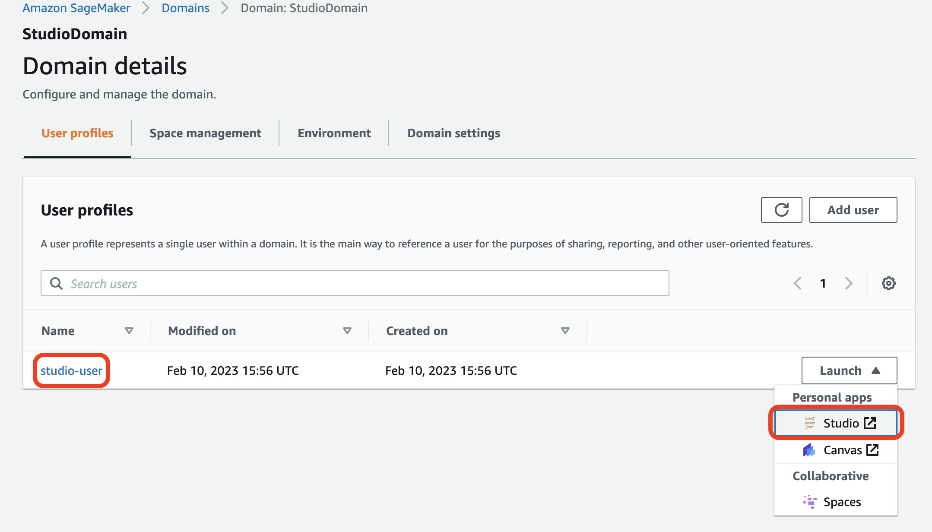The width and height of the screenshot is (932, 532).
Task: Click Canvas external link icon
Action: pyautogui.click(x=872, y=450)
